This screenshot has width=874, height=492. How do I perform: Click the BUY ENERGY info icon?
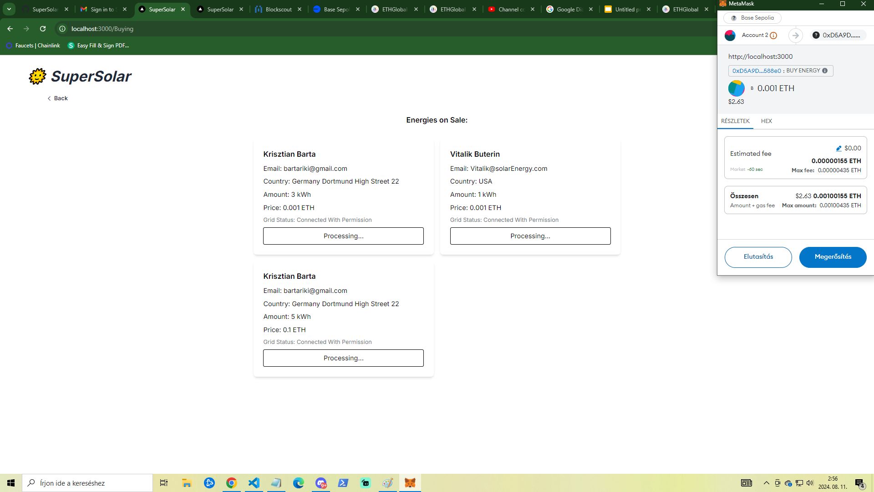826,70
